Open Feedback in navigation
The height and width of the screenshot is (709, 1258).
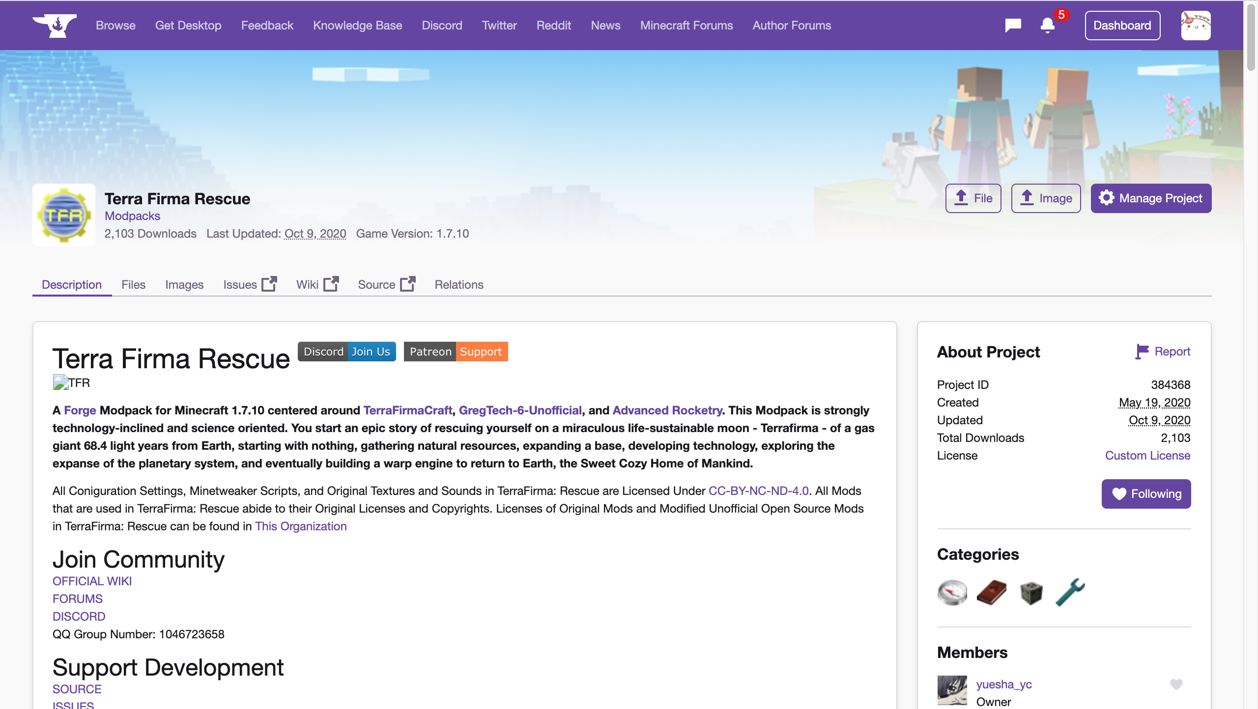(267, 26)
